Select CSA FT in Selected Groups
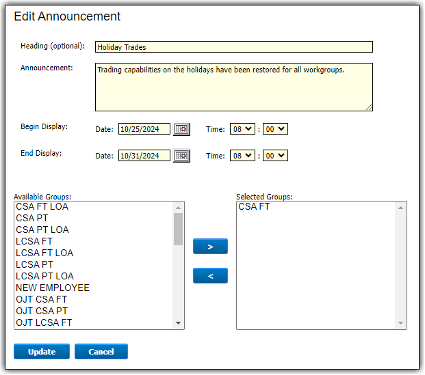The height and width of the screenshot is (375, 425). coord(254,207)
